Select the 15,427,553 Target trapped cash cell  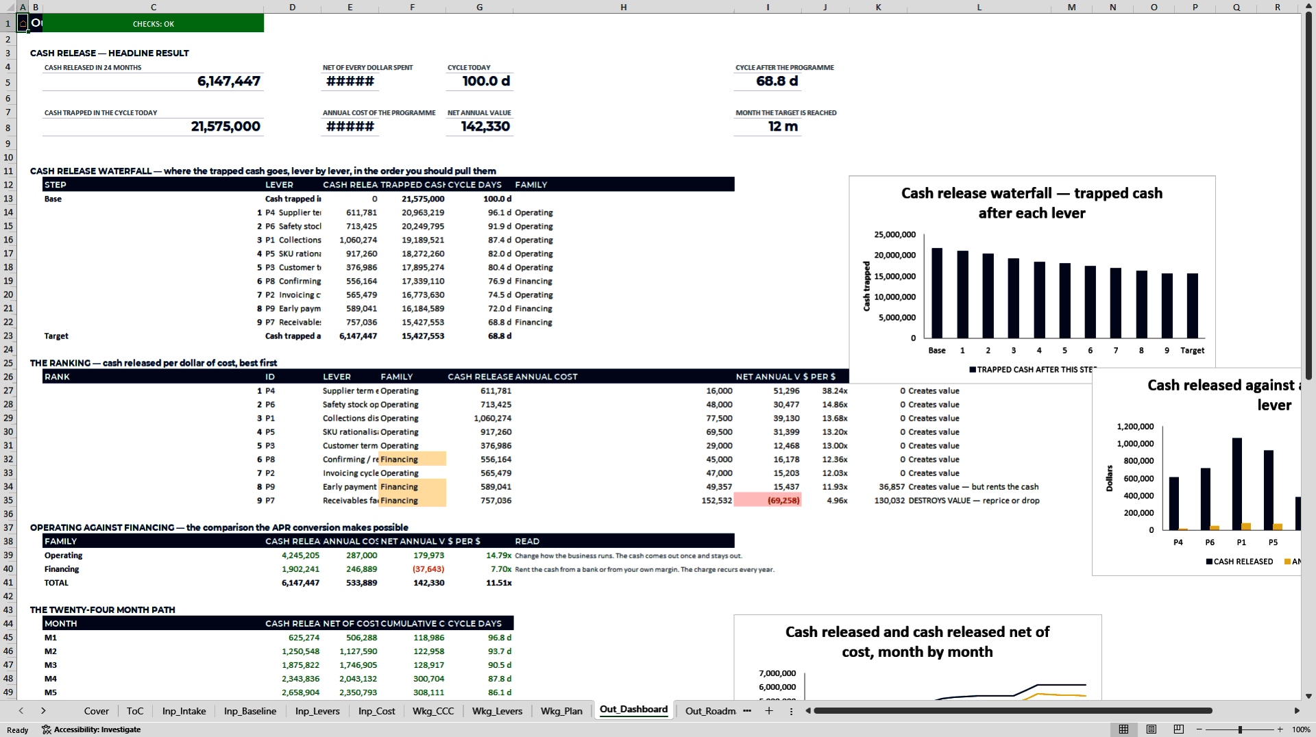(x=412, y=336)
